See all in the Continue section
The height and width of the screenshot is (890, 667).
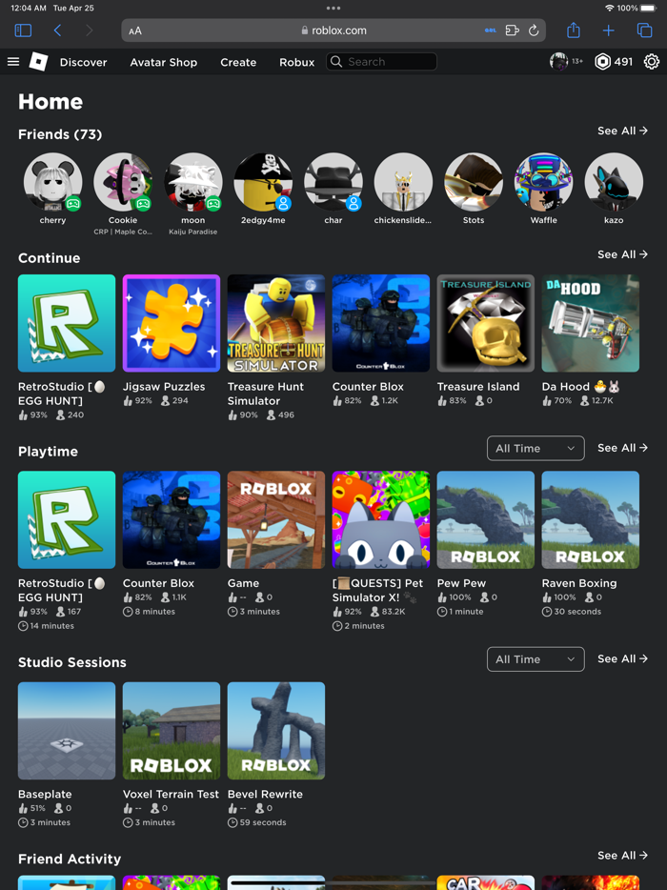(x=622, y=254)
